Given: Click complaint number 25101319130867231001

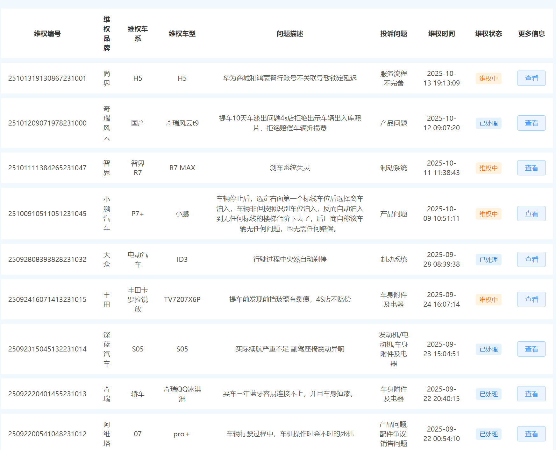Looking at the screenshot, I should pos(47,78).
